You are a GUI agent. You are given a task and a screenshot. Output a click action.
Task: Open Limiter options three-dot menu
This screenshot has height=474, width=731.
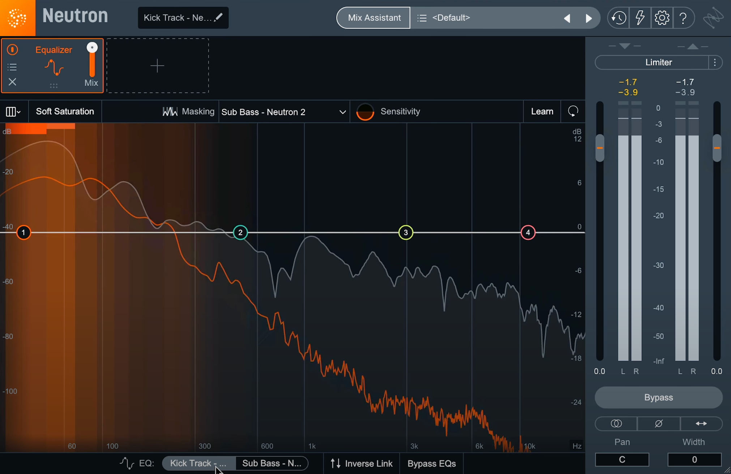[715, 63]
